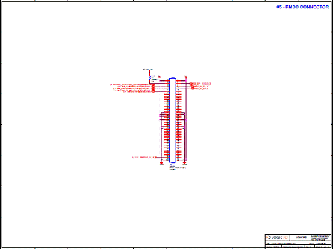Viewport: 333px width, 249px height.
Task: Select the pull-up resistor symbol above connector
Action: [150, 78]
